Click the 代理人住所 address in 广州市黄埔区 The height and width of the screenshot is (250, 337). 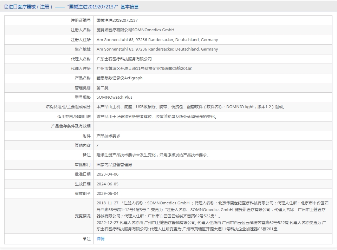[144, 68]
